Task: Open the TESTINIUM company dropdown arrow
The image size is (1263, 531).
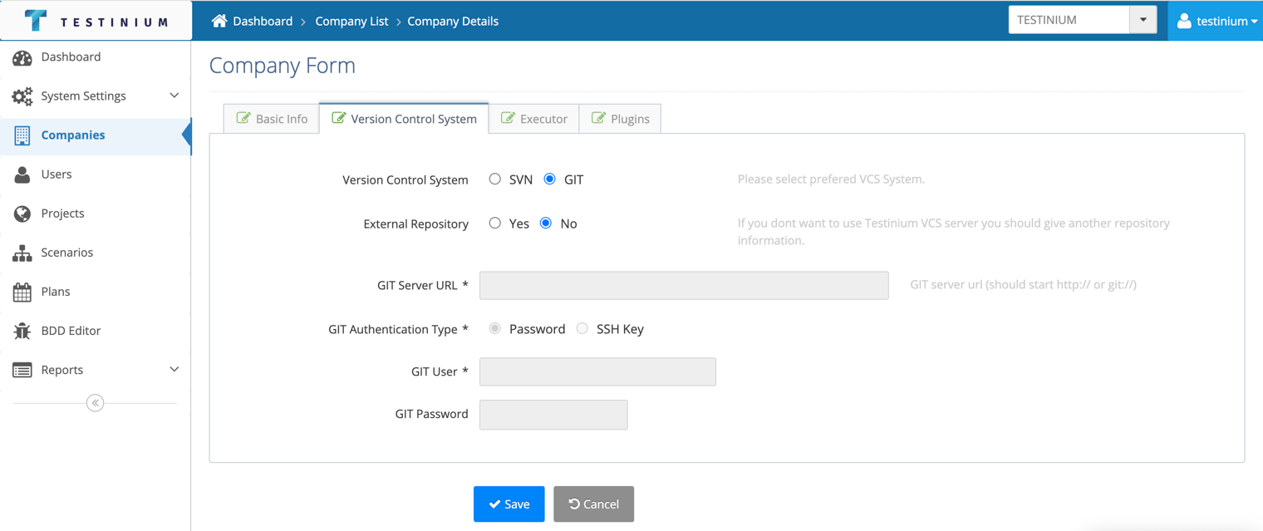Action: point(1143,20)
